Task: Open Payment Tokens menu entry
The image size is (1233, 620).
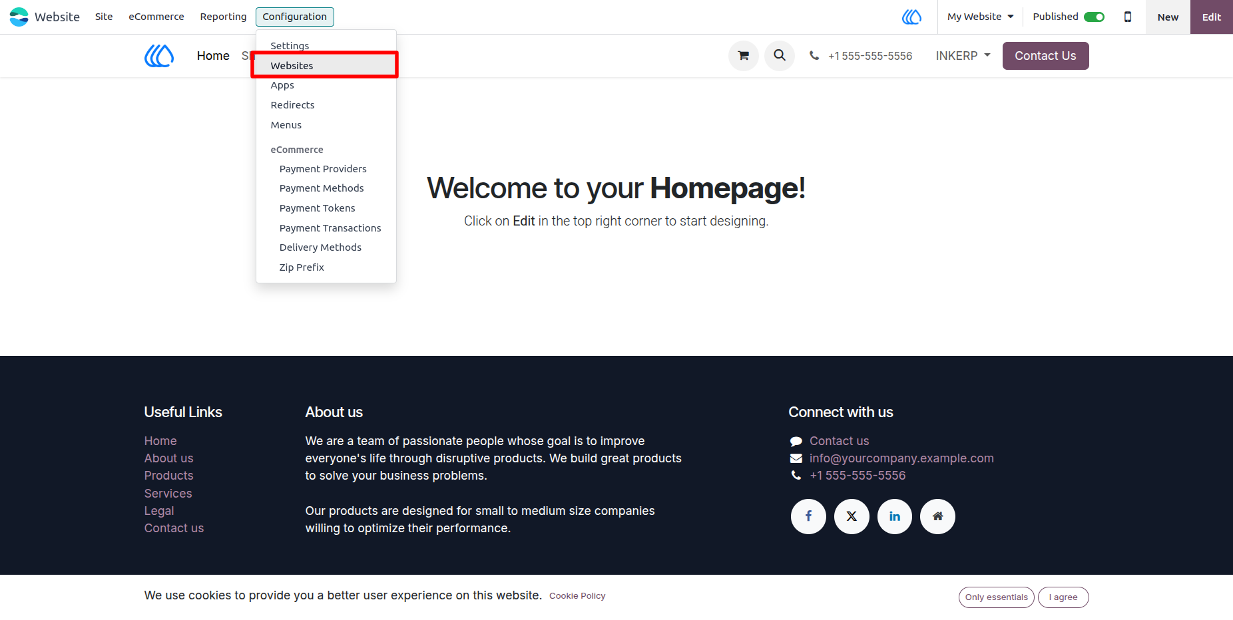Action: pos(326,208)
